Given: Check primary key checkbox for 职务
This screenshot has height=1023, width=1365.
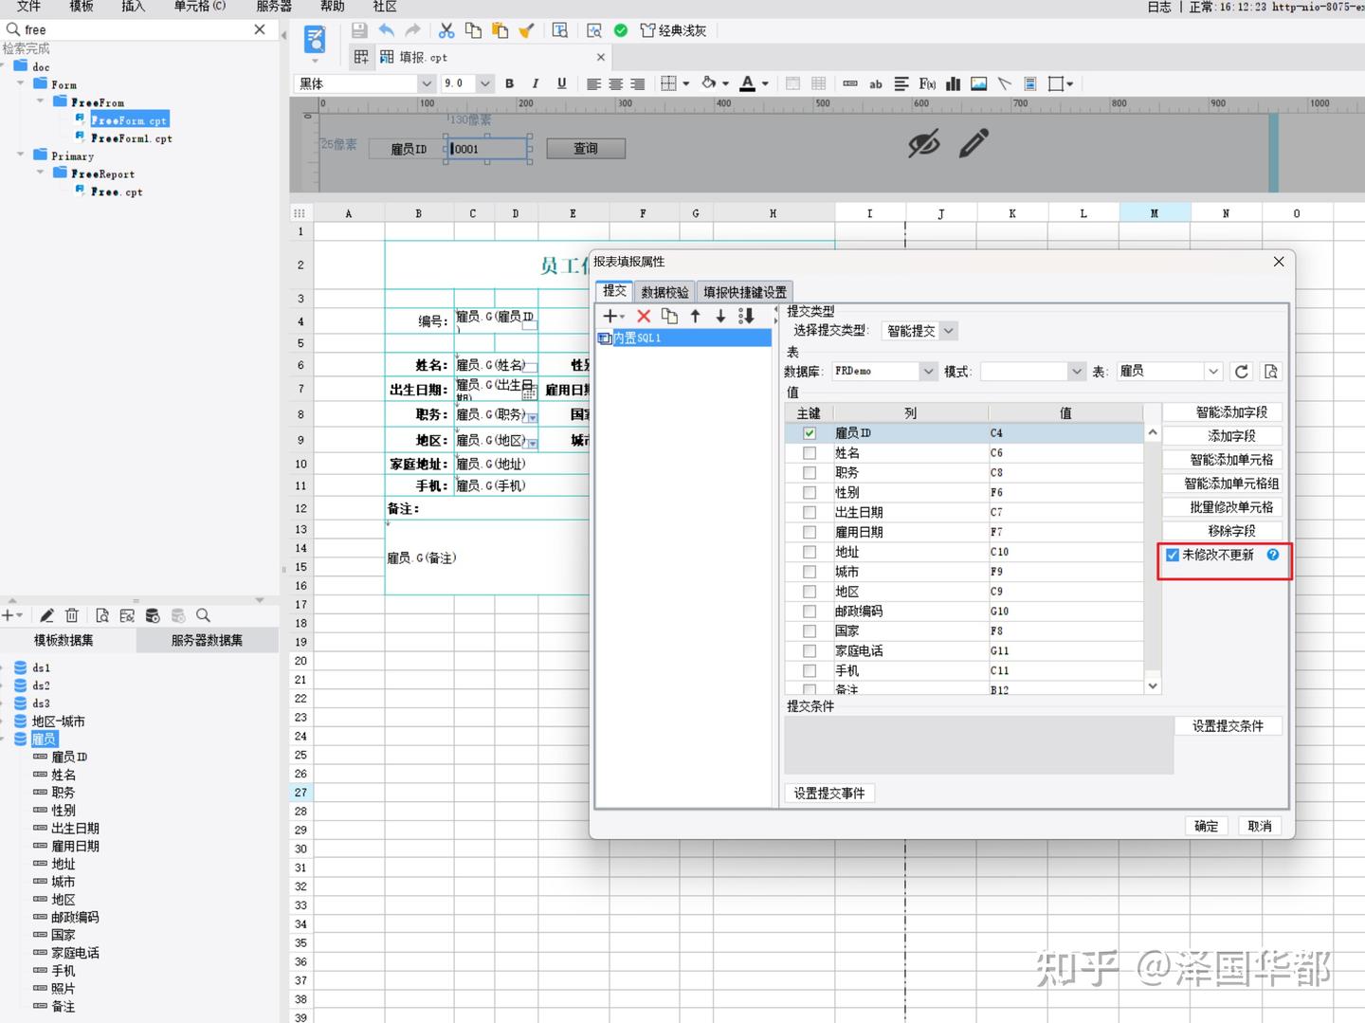Looking at the screenshot, I should pos(810,472).
